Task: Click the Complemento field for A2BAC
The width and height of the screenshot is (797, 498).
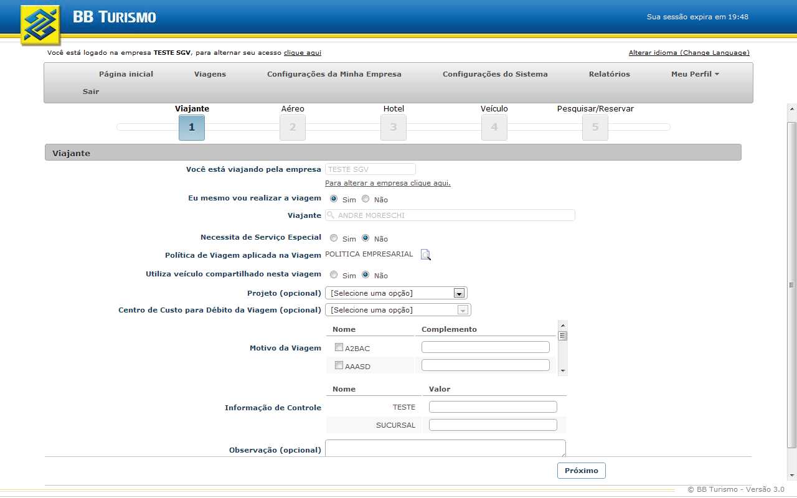Action: click(486, 347)
